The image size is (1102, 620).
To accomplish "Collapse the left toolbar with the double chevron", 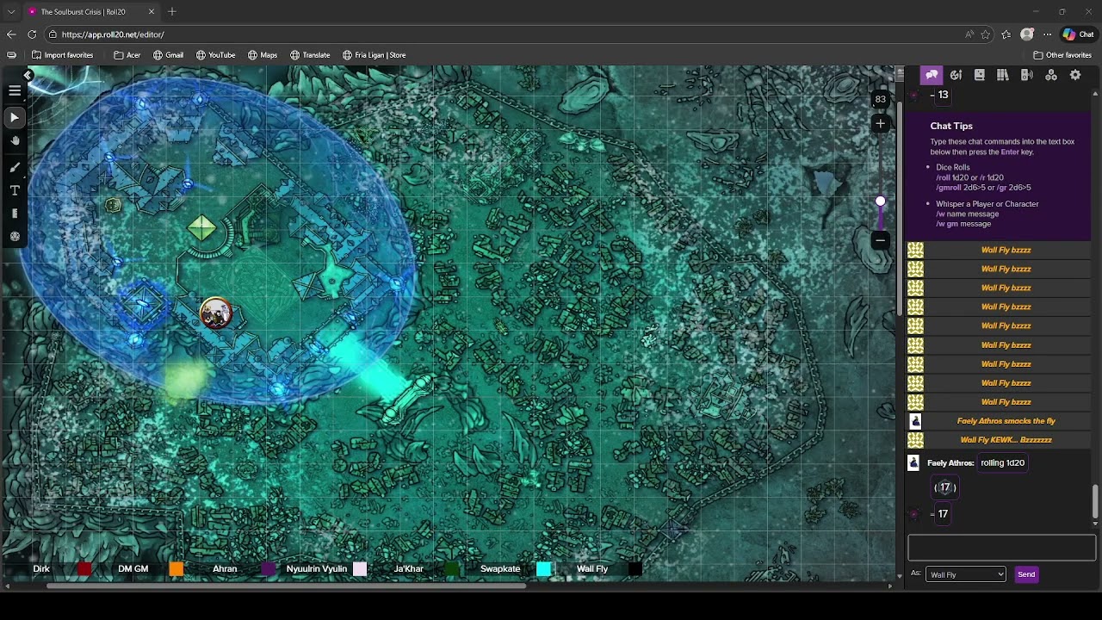I will [x=28, y=76].
